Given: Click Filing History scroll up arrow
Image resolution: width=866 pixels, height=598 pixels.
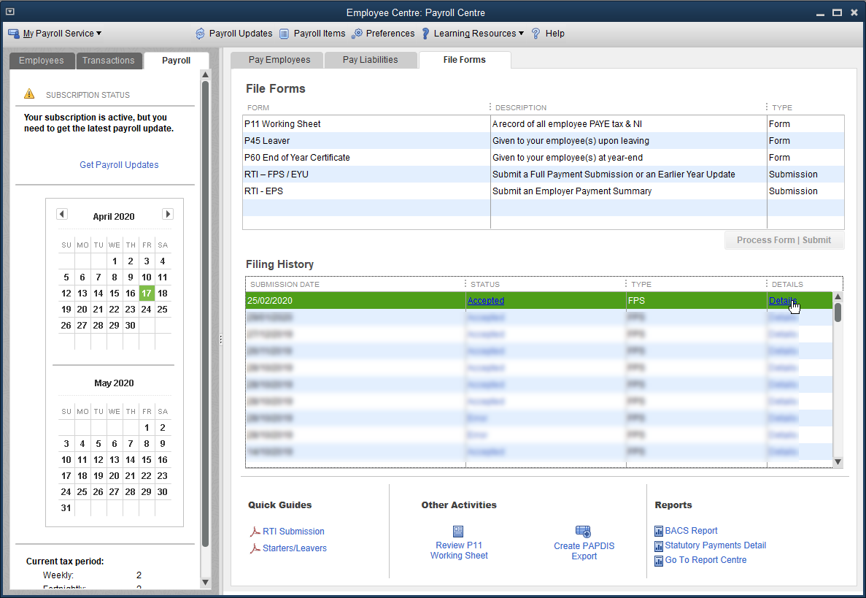Looking at the screenshot, I should [838, 296].
